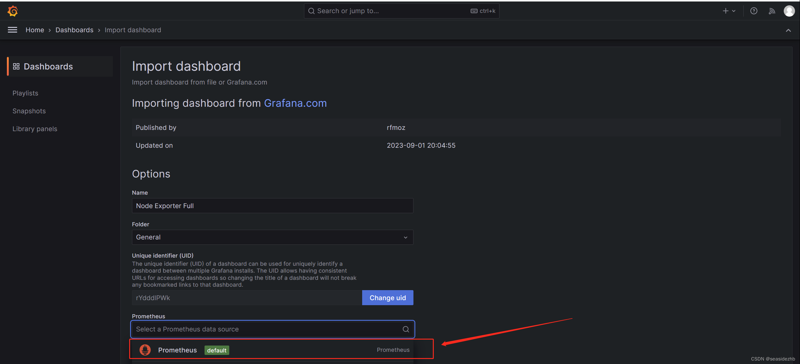Open Playlists in the sidebar

click(25, 93)
